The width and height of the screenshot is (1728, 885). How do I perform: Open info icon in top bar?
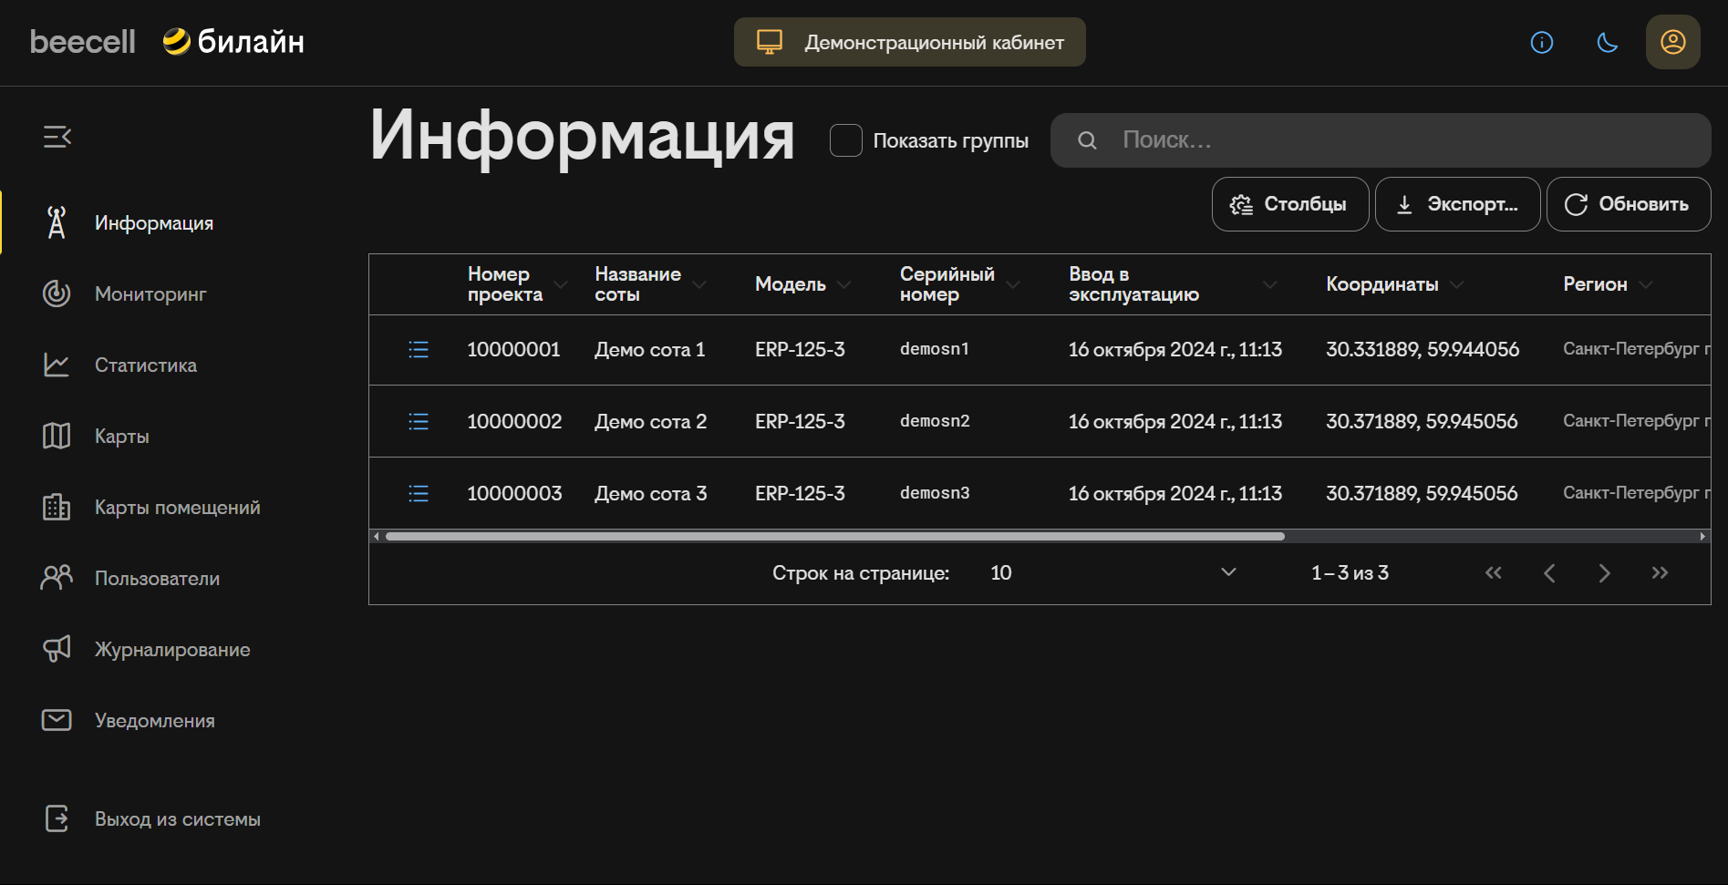1542,43
